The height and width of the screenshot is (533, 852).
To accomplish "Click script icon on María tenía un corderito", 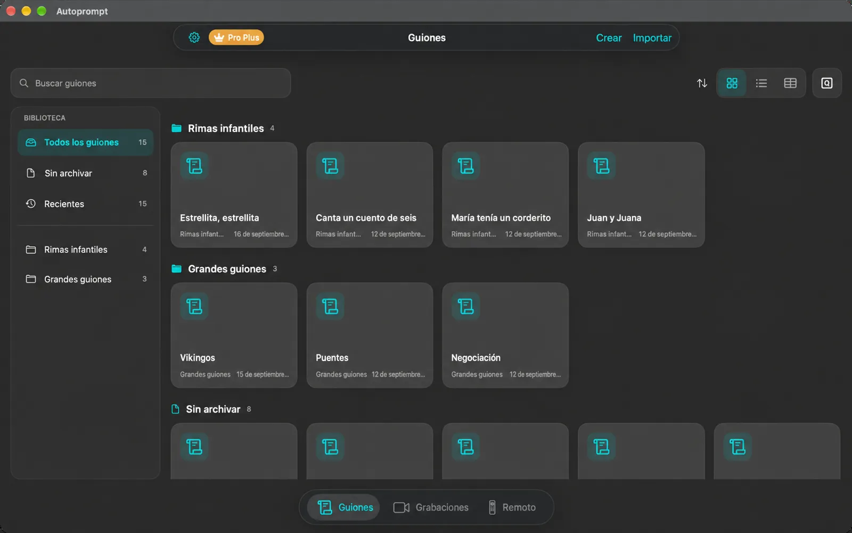I will pos(466,166).
